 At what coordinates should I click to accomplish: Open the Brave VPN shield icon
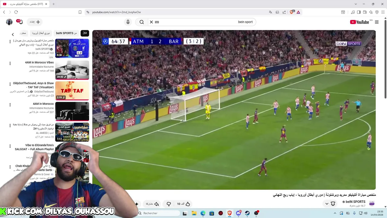pos(377,12)
